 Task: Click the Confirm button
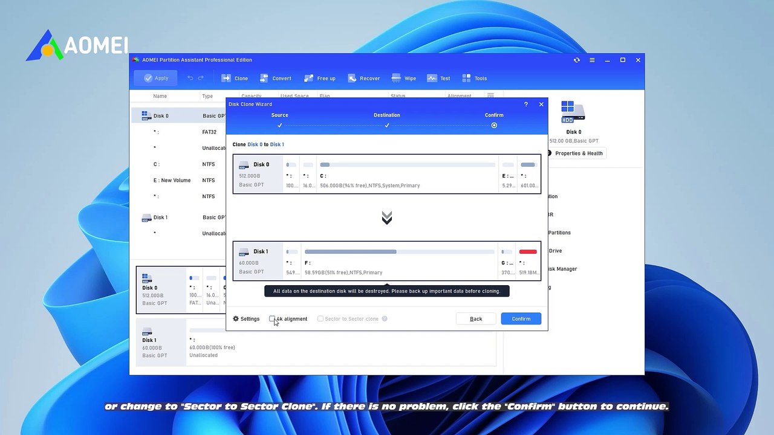pyautogui.click(x=521, y=318)
